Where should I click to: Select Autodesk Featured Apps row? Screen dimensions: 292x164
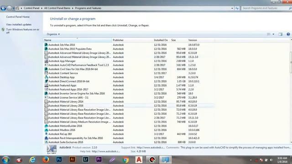tap(129, 85)
